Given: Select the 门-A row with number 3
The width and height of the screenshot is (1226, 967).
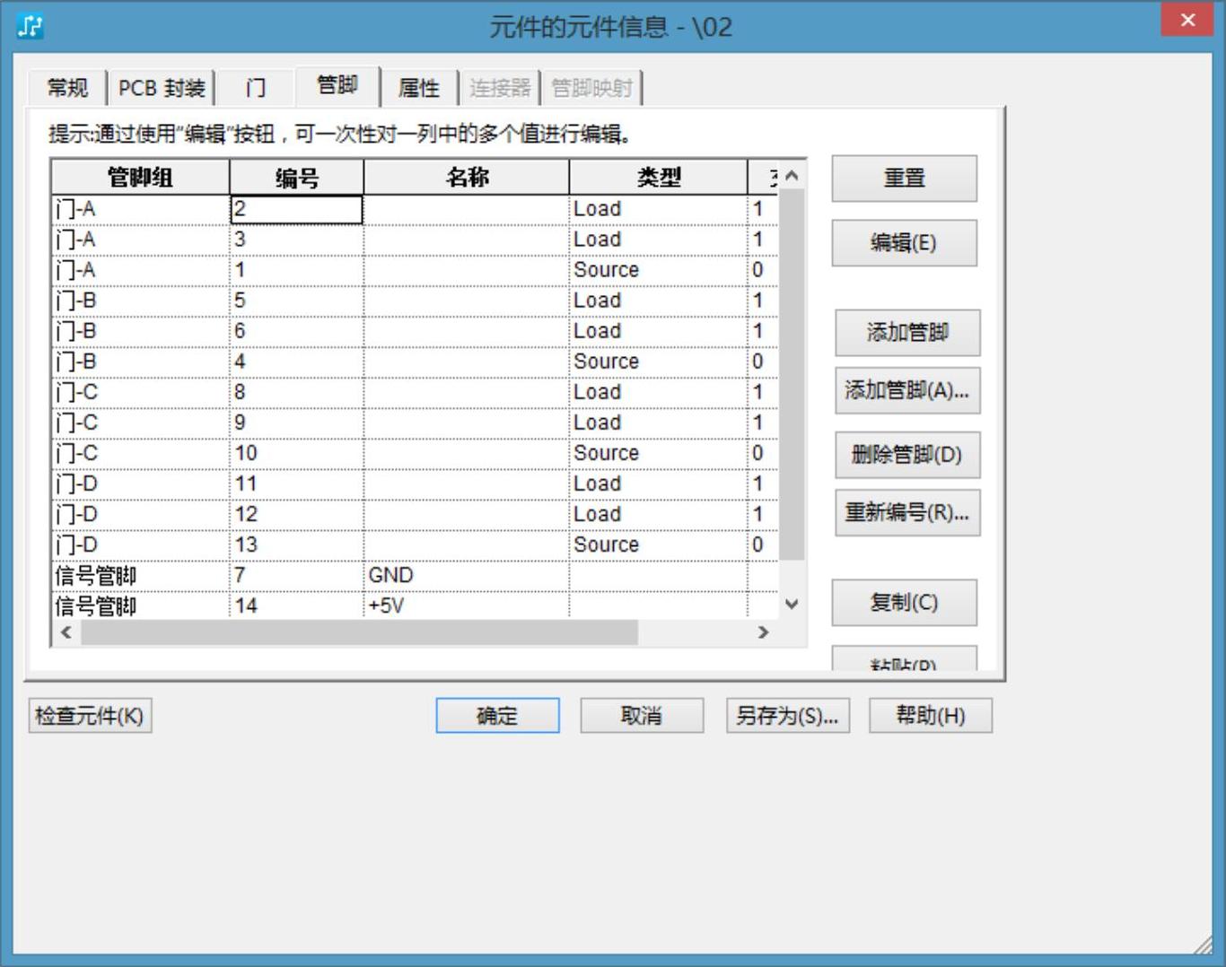Looking at the screenshot, I should click(x=415, y=240).
